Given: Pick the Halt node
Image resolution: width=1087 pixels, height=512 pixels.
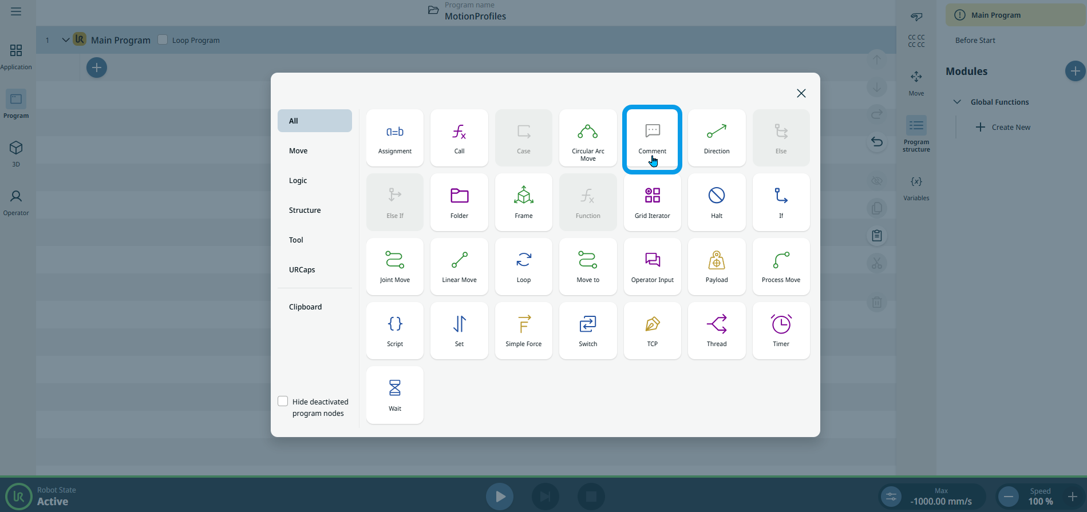Looking at the screenshot, I should pyautogui.click(x=716, y=202).
